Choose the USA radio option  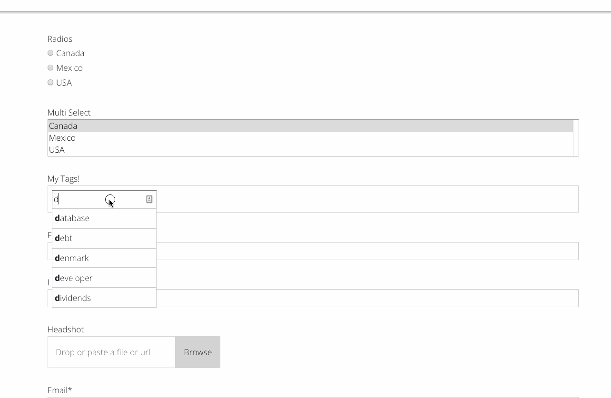(50, 82)
